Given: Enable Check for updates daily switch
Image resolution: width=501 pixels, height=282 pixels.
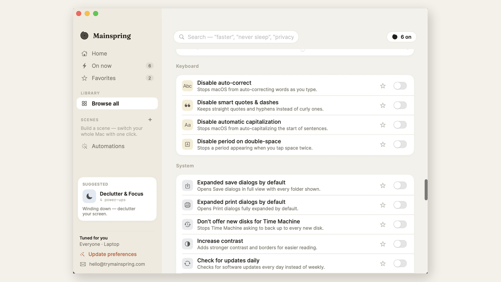Looking at the screenshot, I should point(400,263).
